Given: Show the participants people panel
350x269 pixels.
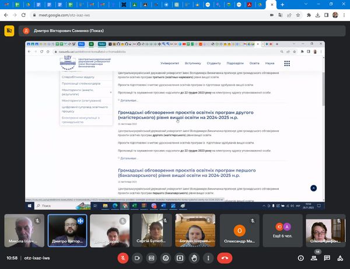Looking at the screenshot, I should pyautogui.click(x=314, y=257).
